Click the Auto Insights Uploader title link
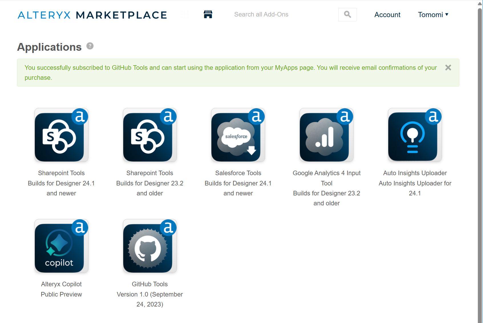This screenshot has width=483, height=323. coord(415,173)
